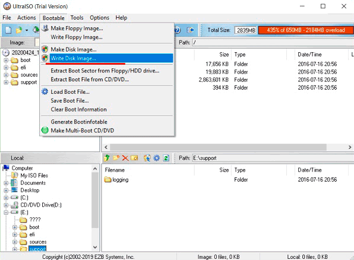The height and width of the screenshot is (260, 354).
Task: Click the image Path field showing /
Action: pyautogui.click(x=273, y=42)
